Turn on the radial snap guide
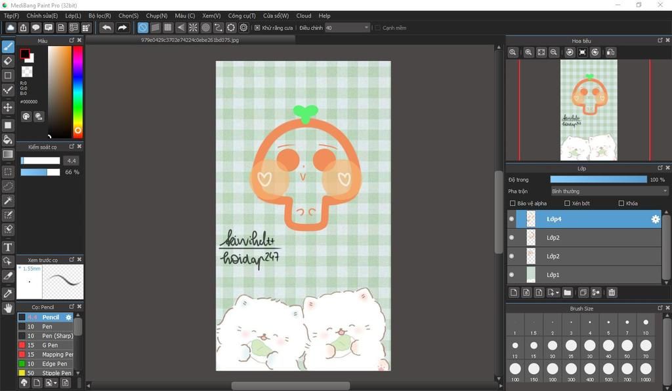 tap(194, 28)
